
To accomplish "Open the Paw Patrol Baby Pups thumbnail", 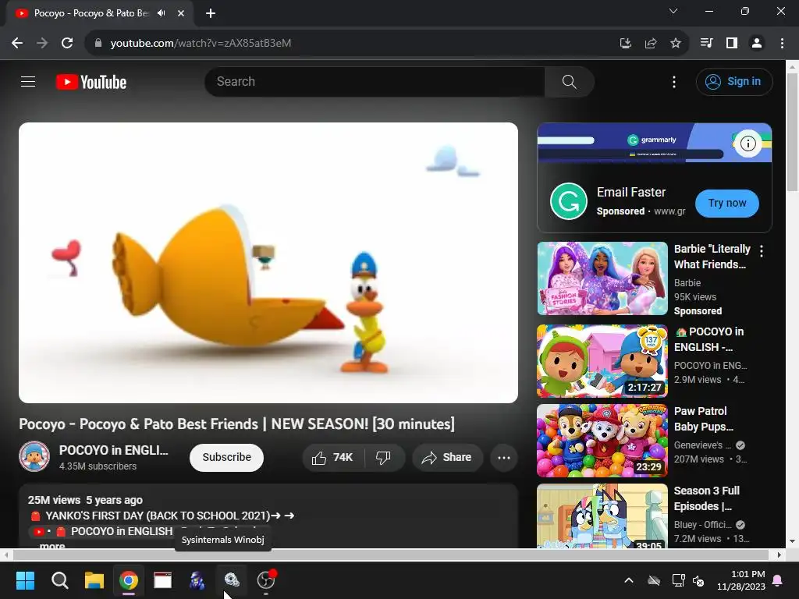I will point(602,441).
